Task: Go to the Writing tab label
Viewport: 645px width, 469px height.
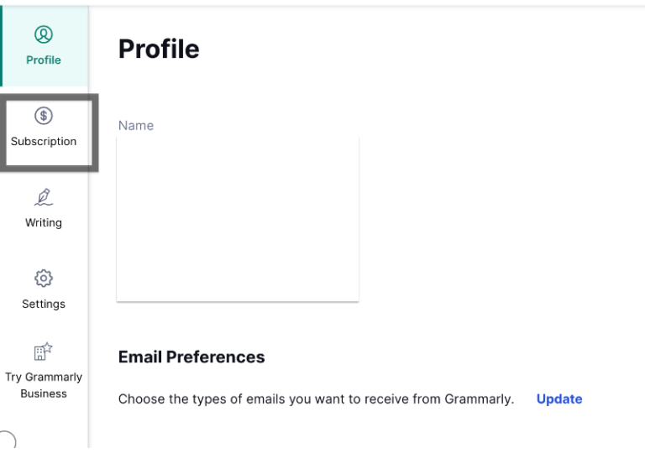Action: coord(44,223)
